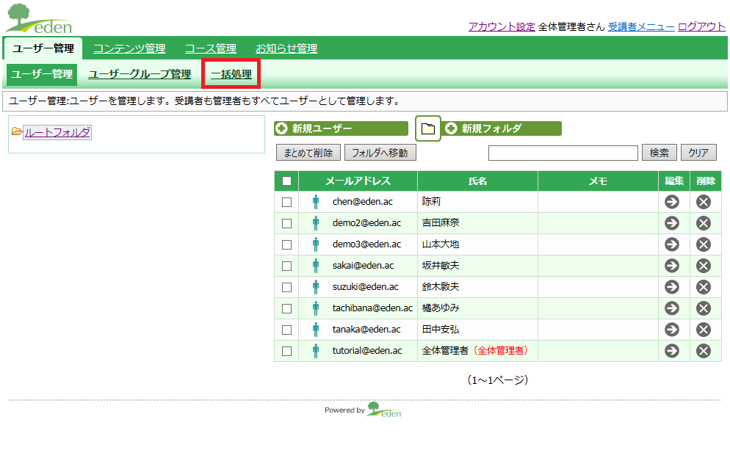Click the クリア button

point(698,153)
